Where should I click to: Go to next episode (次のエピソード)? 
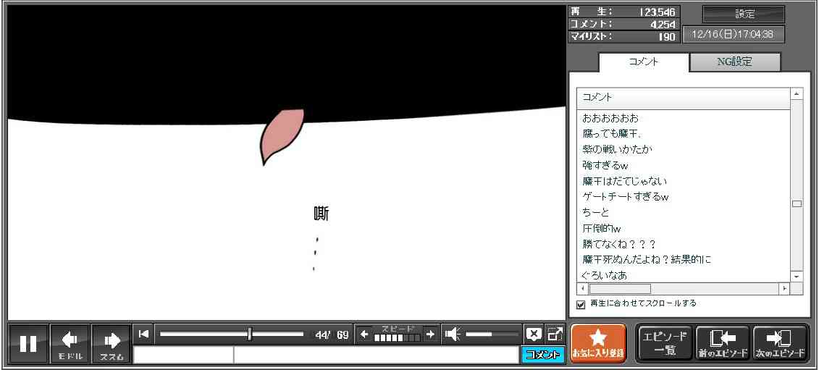(780, 343)
